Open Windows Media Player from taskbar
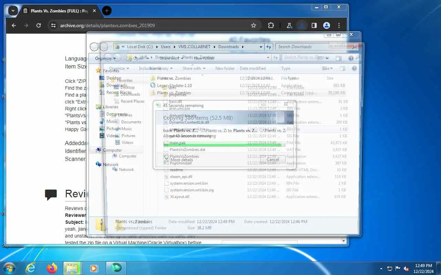Screen dimensions: 441x275 94,268
